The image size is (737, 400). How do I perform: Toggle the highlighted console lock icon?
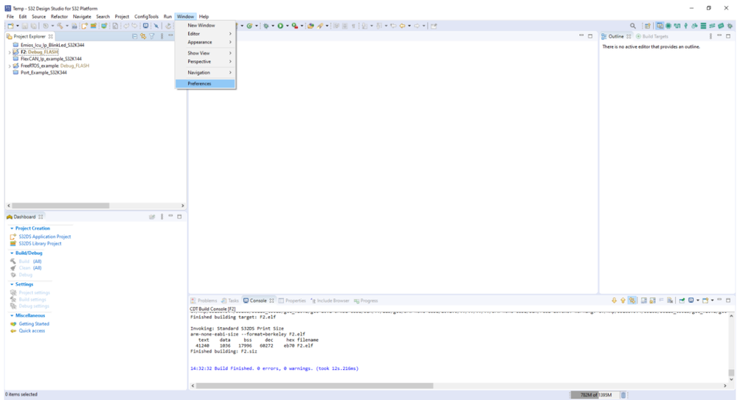point(632,301)
